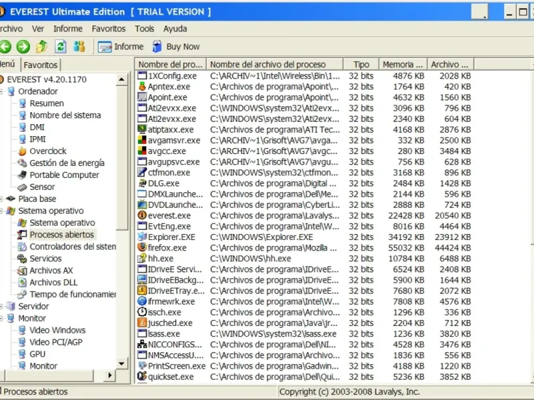Sort by Tipo column header

pyautogui.click(x=361, y=64)
